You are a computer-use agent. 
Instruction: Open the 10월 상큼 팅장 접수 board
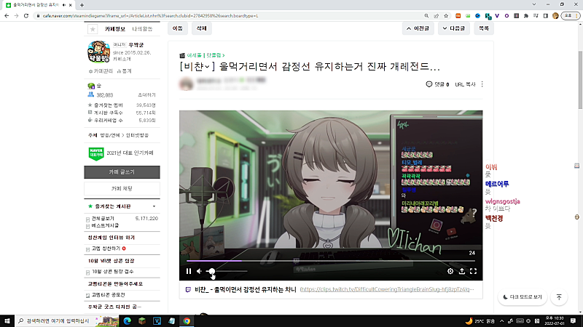coord(113,272)
